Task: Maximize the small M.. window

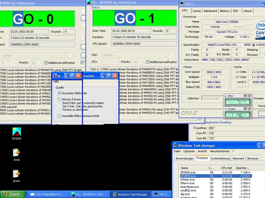Action: tap(73, 76)
